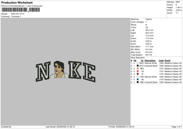This screenshot has height=129, width=183.
Task: Select Natural White description in stop row 1
Action: pyautogui.click(x=151, y=63)
